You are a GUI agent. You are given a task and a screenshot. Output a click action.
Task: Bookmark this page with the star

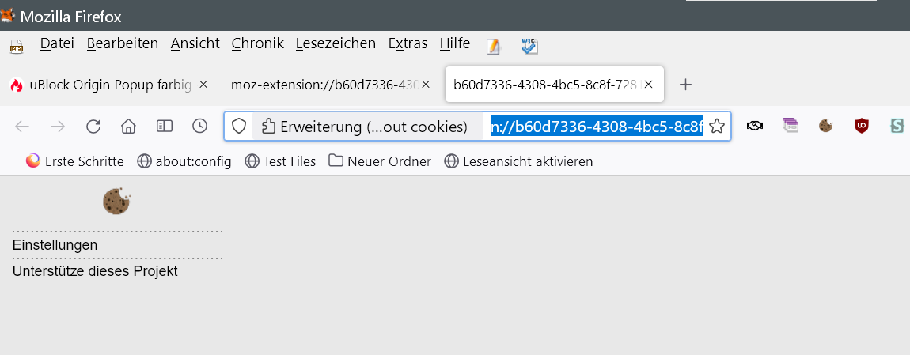coord(717,126)
